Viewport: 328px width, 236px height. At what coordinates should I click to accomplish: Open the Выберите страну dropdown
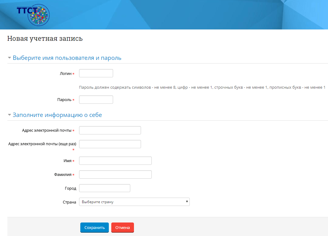[x=134, y=202]
